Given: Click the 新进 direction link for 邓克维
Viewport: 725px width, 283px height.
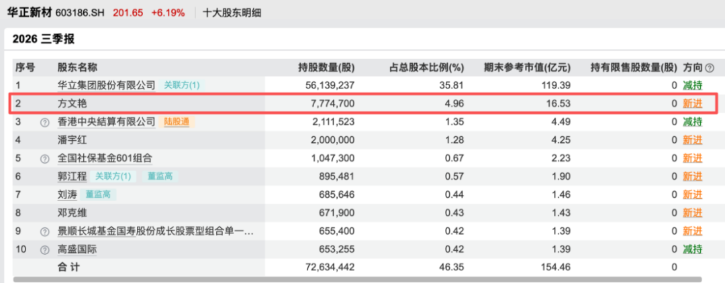Looking at the screenshot, I should coord(693,213).
